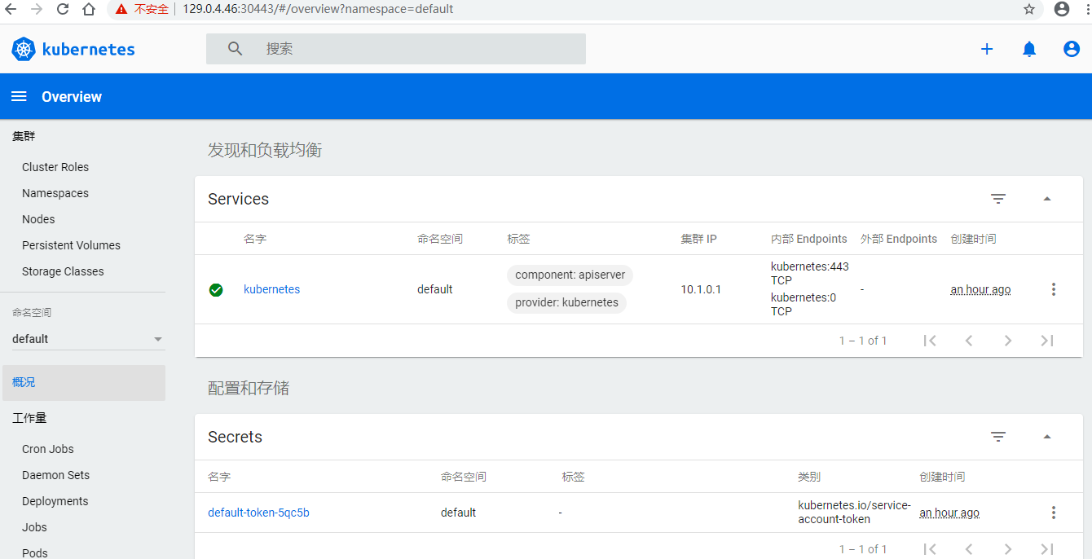
Task: Click the cluster IP 10.1.0.1
Action: click(701, 289)
